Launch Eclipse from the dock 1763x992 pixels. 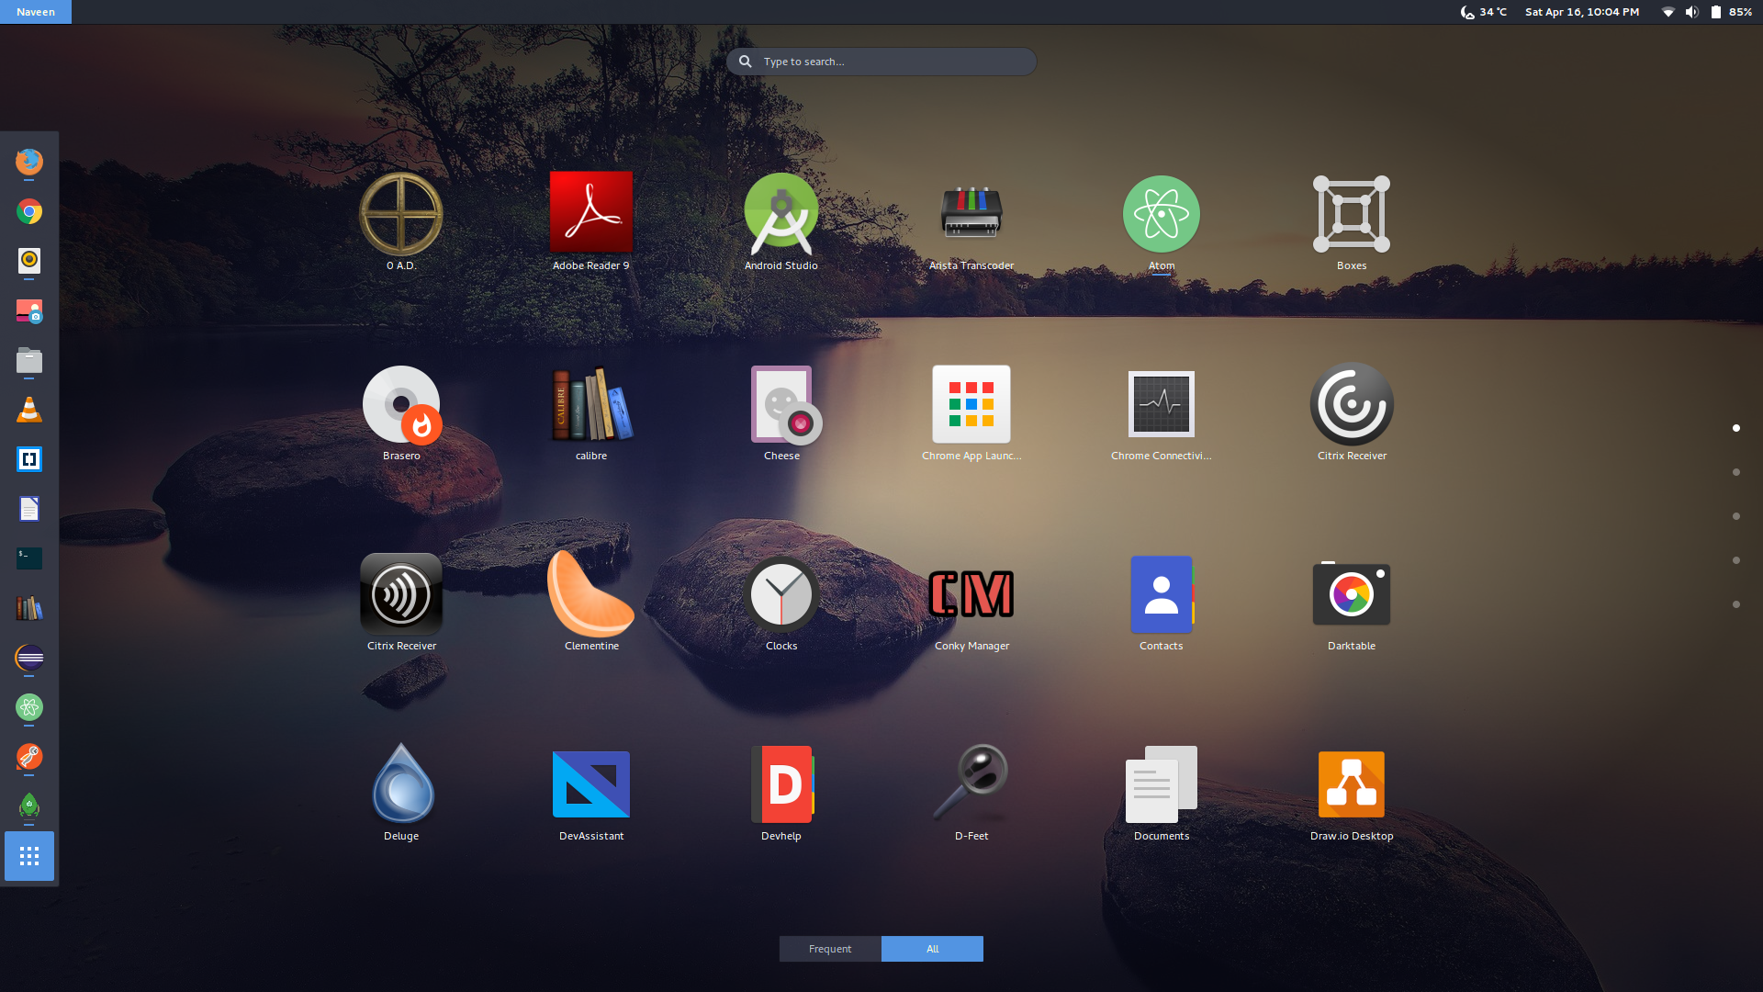29,658
